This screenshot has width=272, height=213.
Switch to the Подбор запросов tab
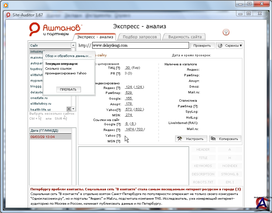click(x=140, y=37)
